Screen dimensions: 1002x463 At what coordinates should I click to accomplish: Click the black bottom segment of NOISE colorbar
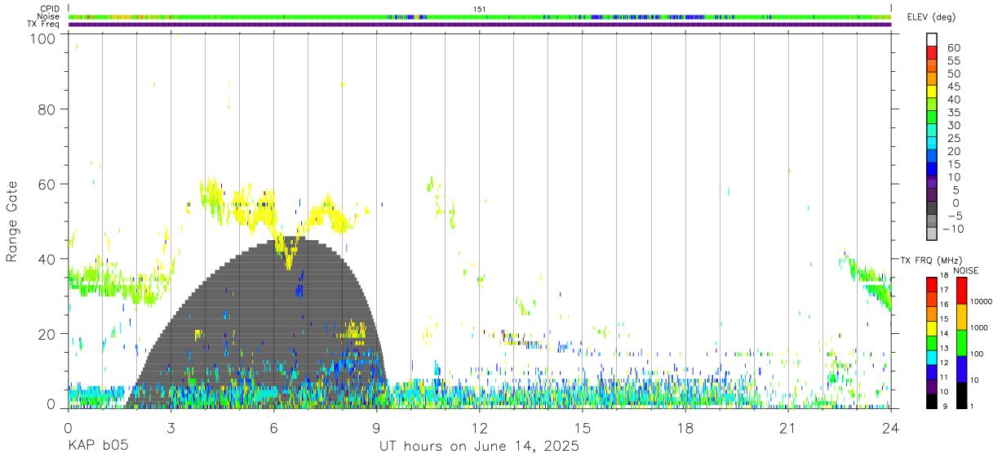tap(960, 395)
